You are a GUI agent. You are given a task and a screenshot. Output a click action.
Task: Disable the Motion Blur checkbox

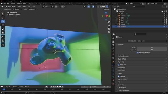(x=119, y=65)
